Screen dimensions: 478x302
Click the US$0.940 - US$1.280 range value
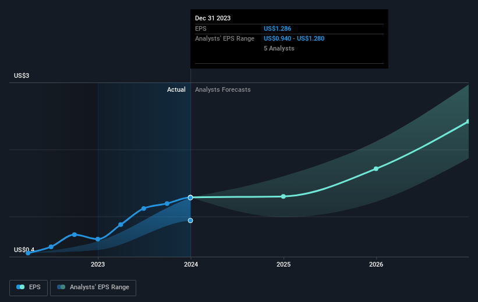click(x=294, y=39)
